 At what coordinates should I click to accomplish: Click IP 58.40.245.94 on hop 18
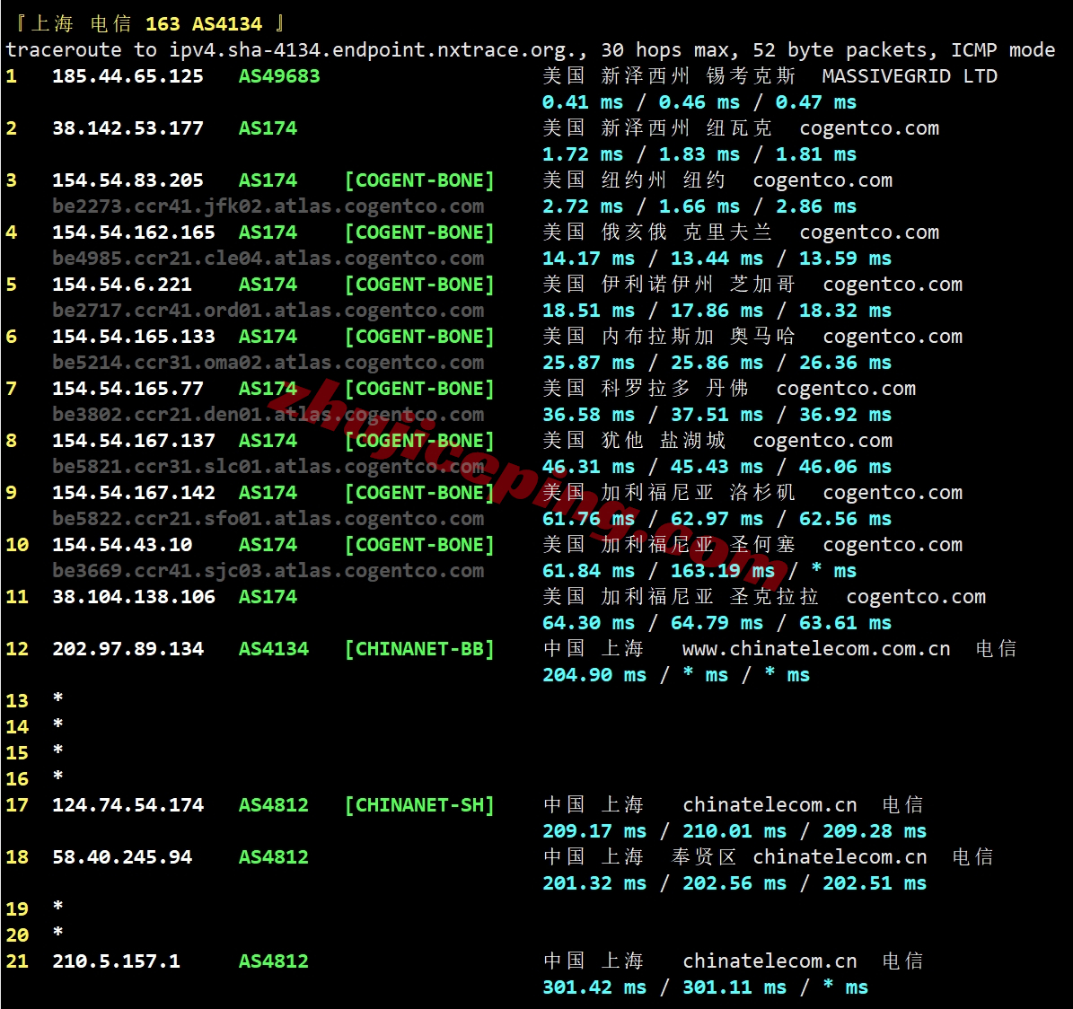coord(122,856)
